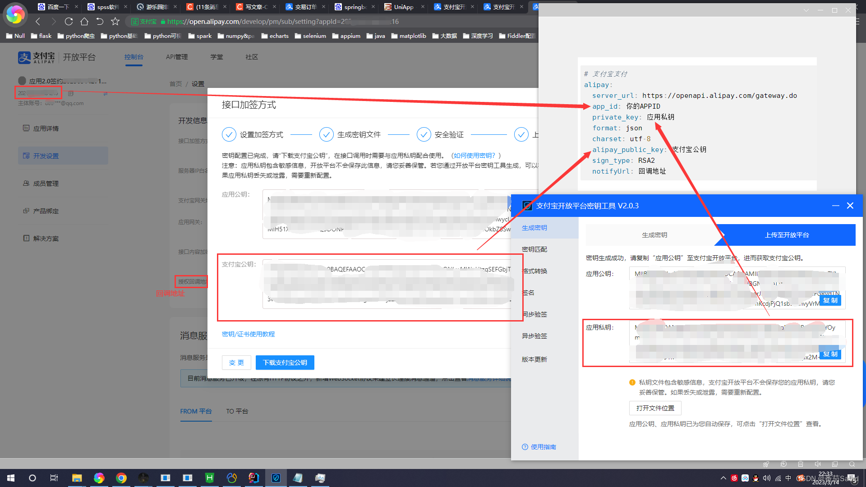The image size is (866, 487).
Task: Select 密钥匹配 in the key tool sidebar
Action: (545, 249)
